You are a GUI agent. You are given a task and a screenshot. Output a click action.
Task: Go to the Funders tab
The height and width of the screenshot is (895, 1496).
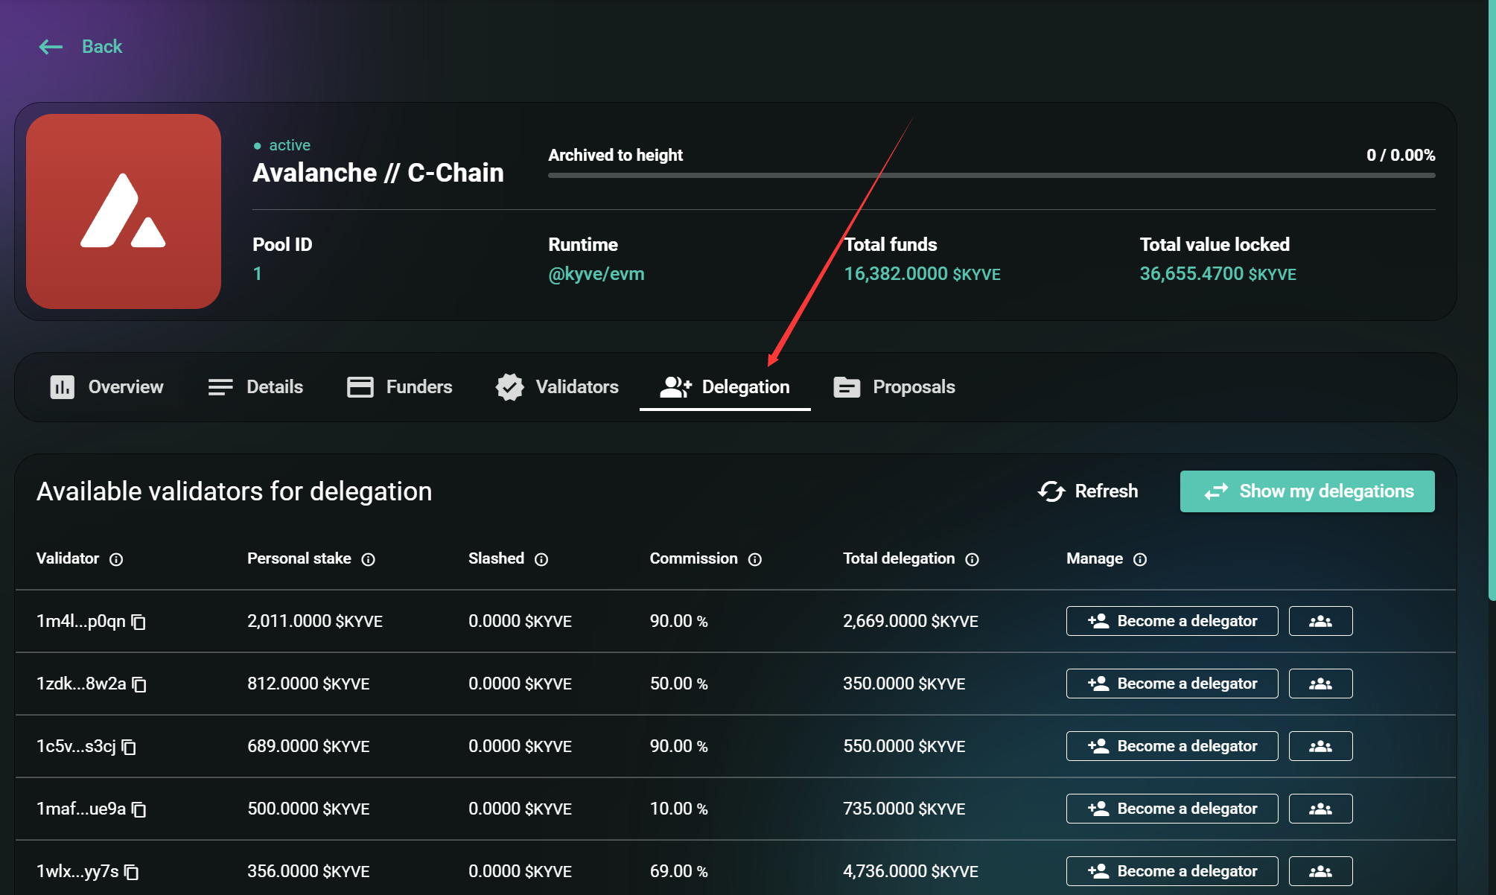tap(400, 387)
